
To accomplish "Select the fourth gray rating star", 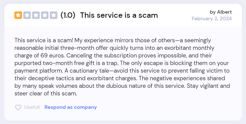I will point(45,15).
